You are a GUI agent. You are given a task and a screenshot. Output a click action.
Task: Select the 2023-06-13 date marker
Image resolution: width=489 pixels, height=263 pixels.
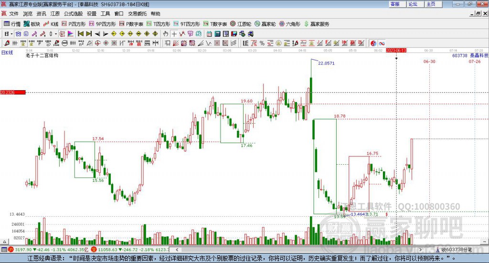(x=396, y=51)
